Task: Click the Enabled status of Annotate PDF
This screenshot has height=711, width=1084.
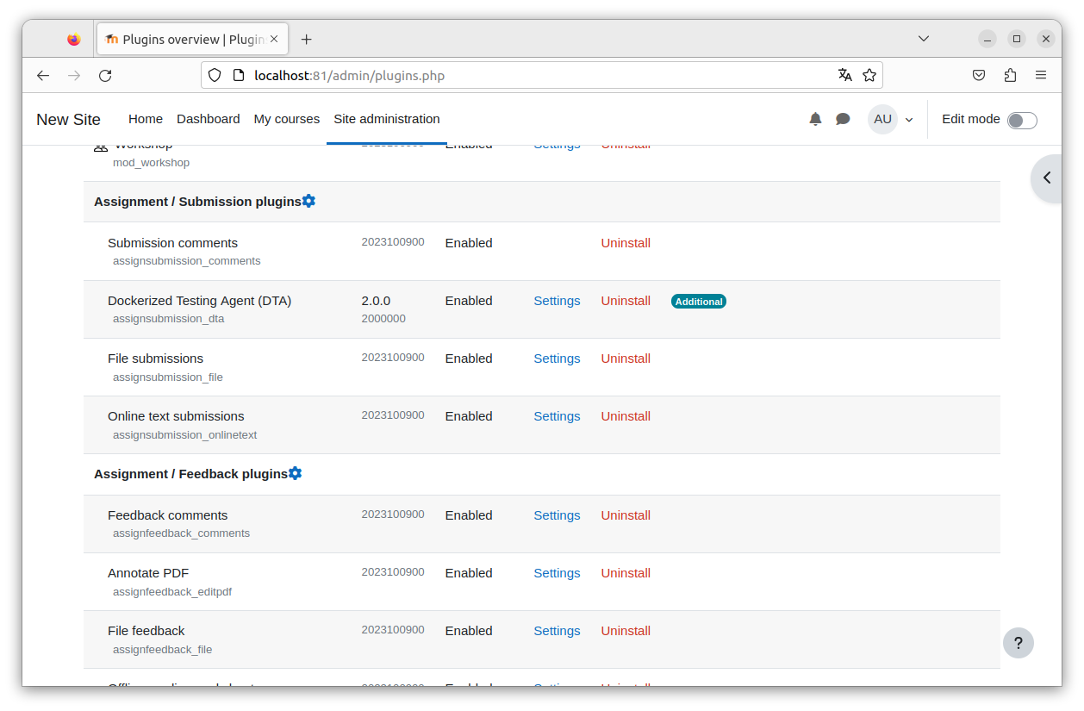Action: tap(469, 573)
